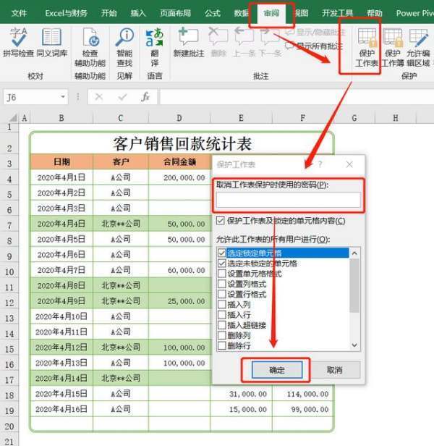Check the 设置单元格格式 option
The width and height of the screenshot is (434, 446).
click(x=222, y=274)
